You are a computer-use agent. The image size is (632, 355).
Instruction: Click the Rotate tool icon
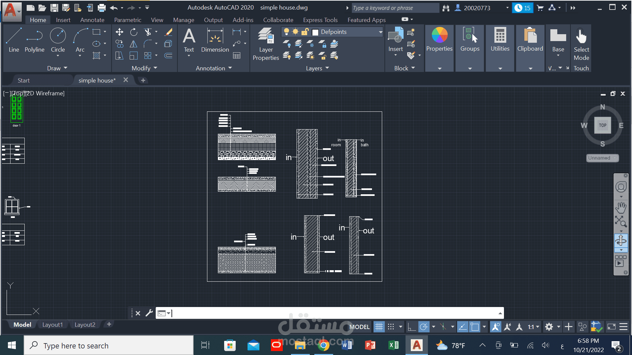tap(134, 32)
